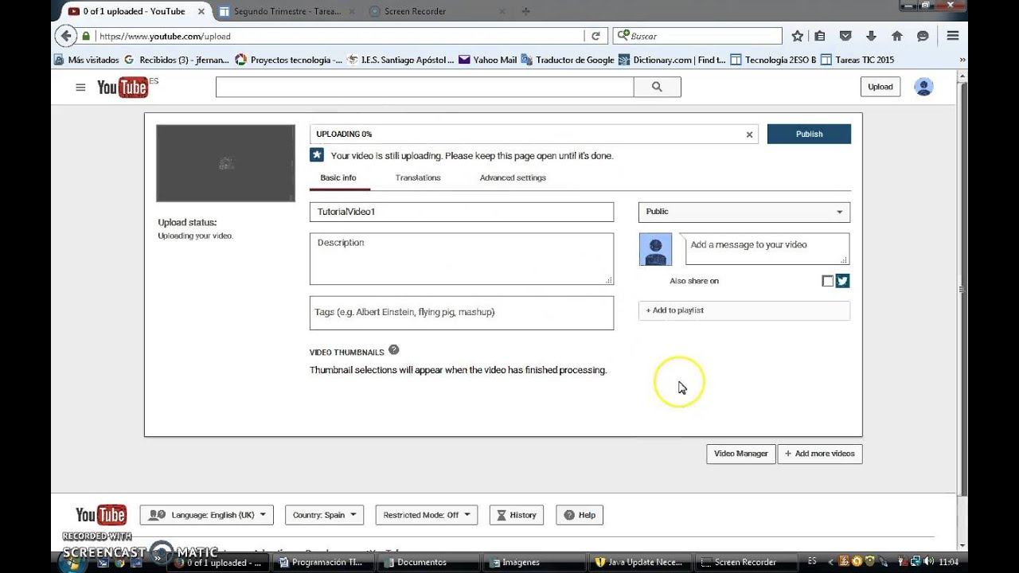The width and height of the screenshot is (1019, 573).
Task: Open the Firefox bookmarks list icon
Action: 820,36
